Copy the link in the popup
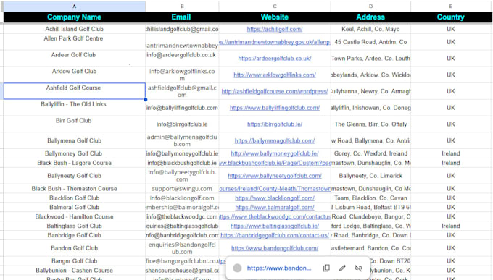Screen dimensions: 493x280 pyautogui.click(x=326, y=268)
